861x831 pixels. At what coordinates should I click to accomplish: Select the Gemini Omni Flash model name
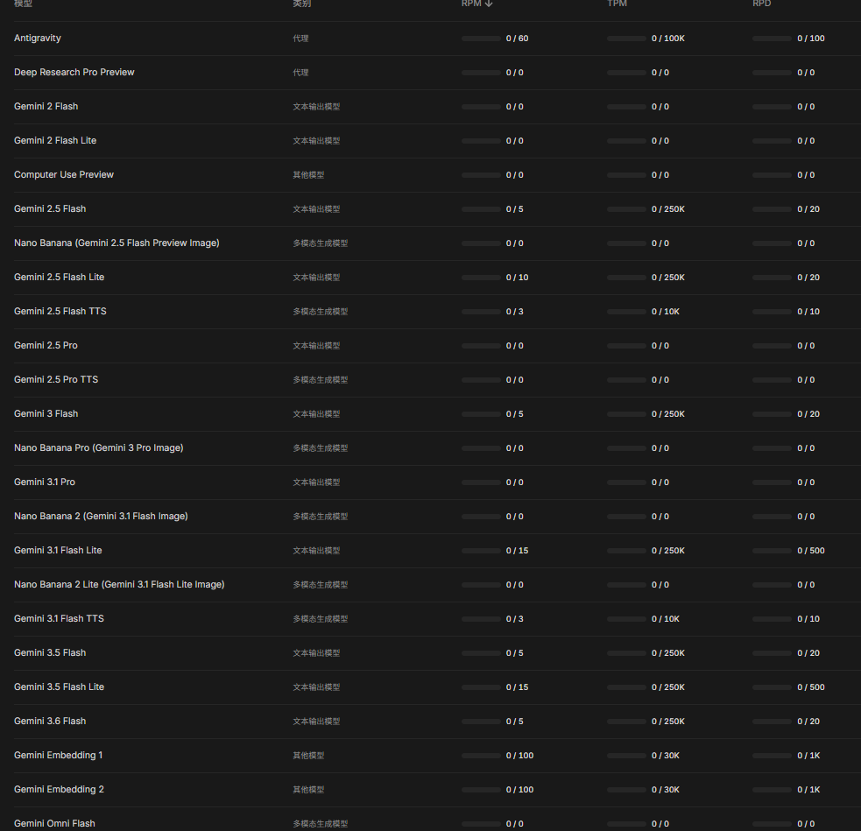pos(54,823)
